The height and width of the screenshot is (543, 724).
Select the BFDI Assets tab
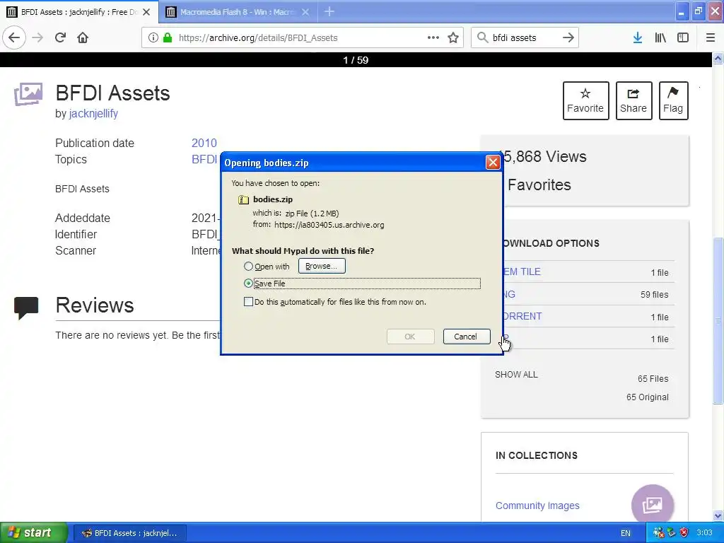click(x=79, y=12)
